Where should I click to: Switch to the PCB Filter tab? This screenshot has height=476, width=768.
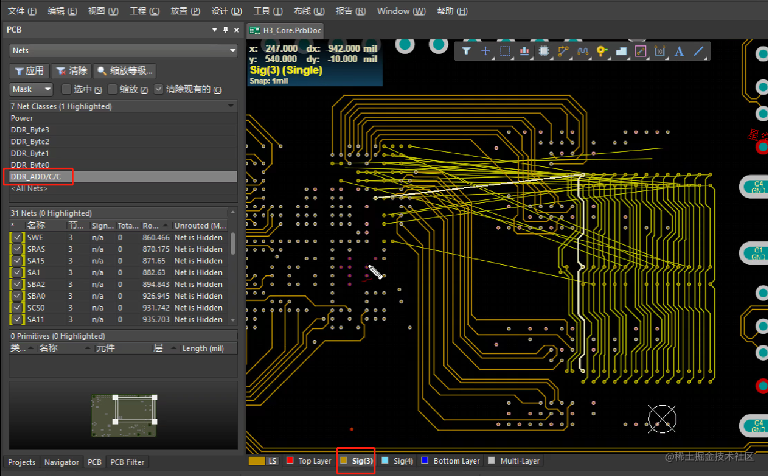[x=127, y=462]
